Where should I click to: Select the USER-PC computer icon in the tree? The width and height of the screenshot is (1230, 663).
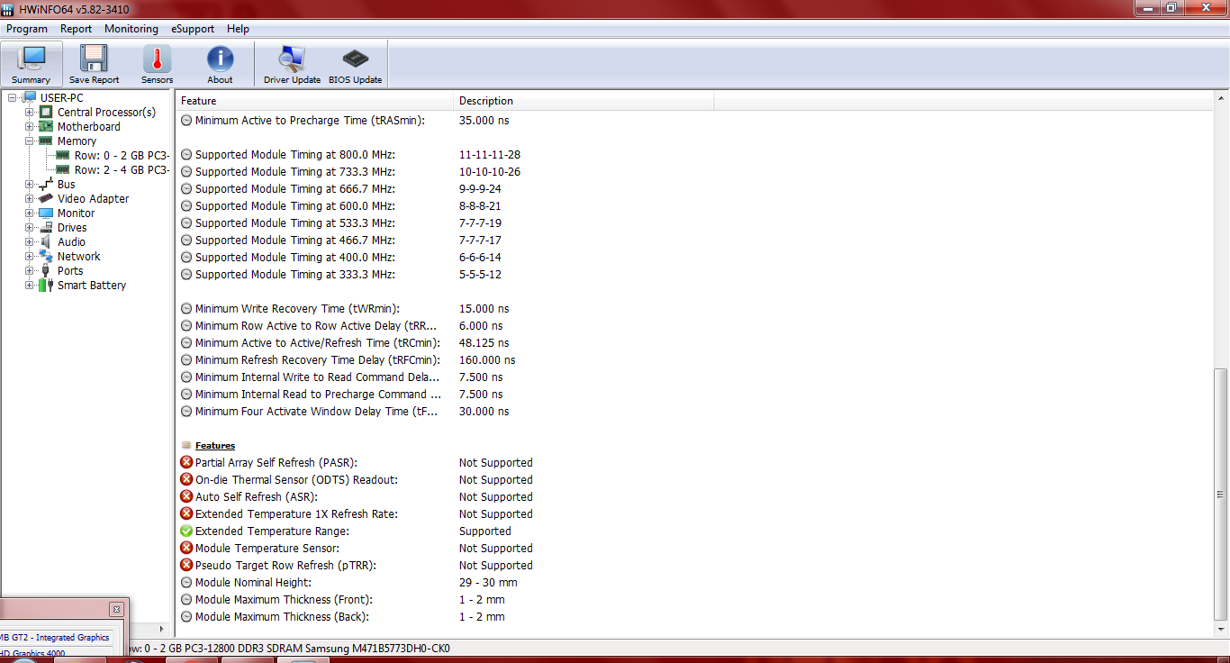pyautogui.click(x=30, y=97)
